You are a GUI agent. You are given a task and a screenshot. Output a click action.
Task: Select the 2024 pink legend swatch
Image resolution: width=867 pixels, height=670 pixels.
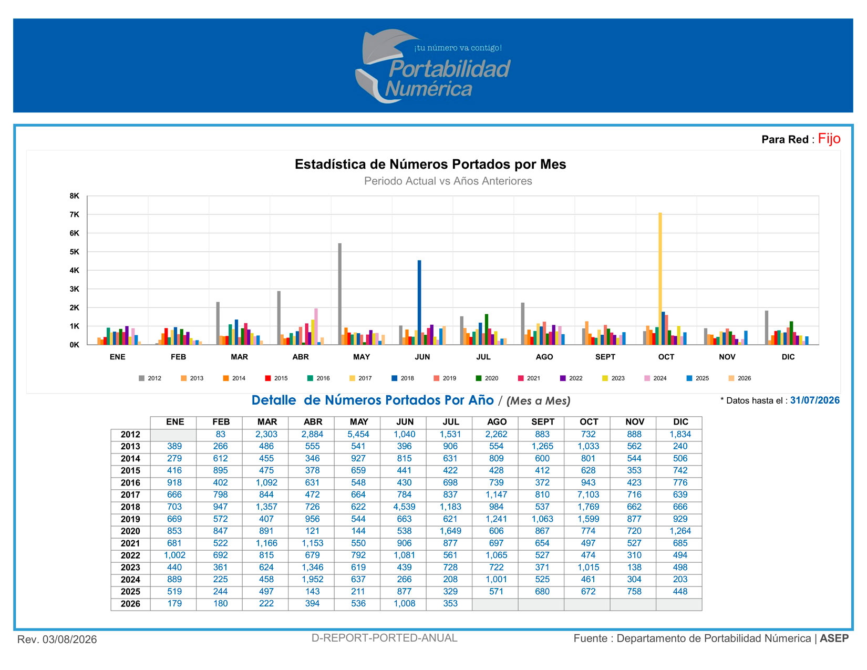click(x=647, y=378)
